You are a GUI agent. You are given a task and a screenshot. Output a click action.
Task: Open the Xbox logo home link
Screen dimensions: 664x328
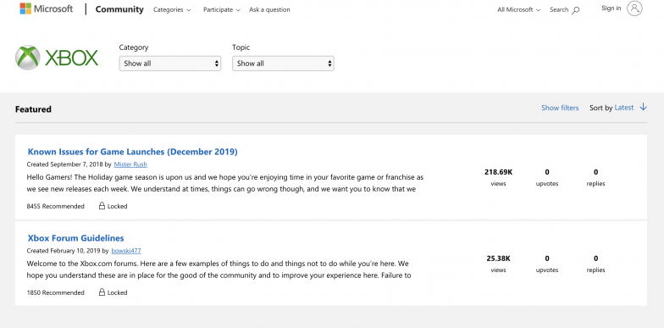(57, 58)
